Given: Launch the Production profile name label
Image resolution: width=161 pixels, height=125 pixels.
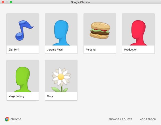Looking at the screenshot, I should [131, 50].
